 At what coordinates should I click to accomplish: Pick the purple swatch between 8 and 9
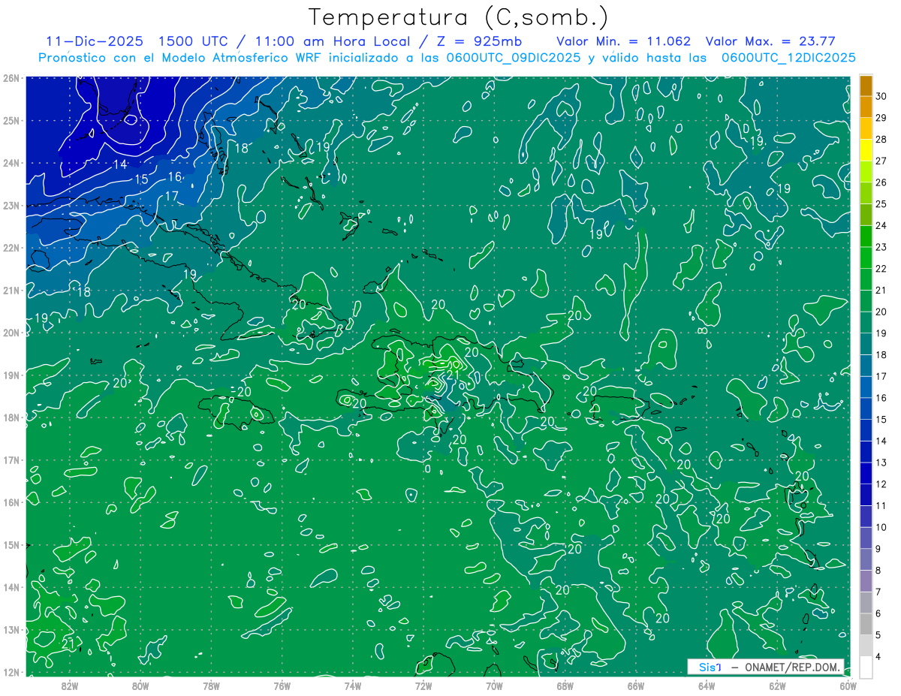[x=866, y=559]
